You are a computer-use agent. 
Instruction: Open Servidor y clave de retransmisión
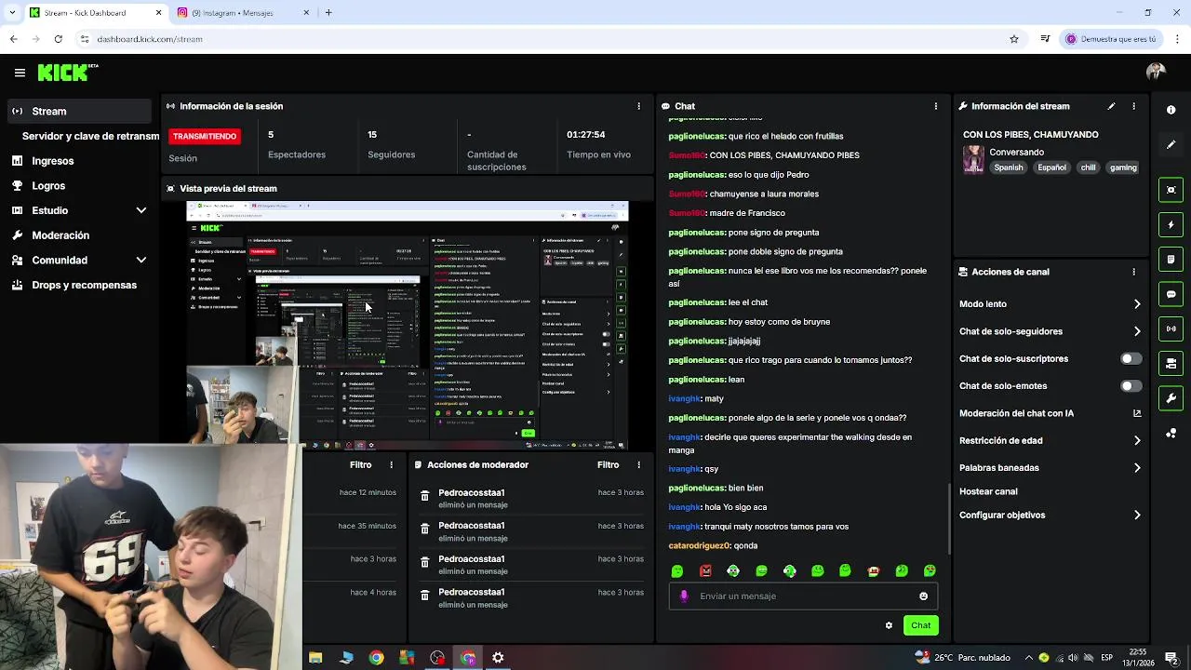click(x=90, y=136)
